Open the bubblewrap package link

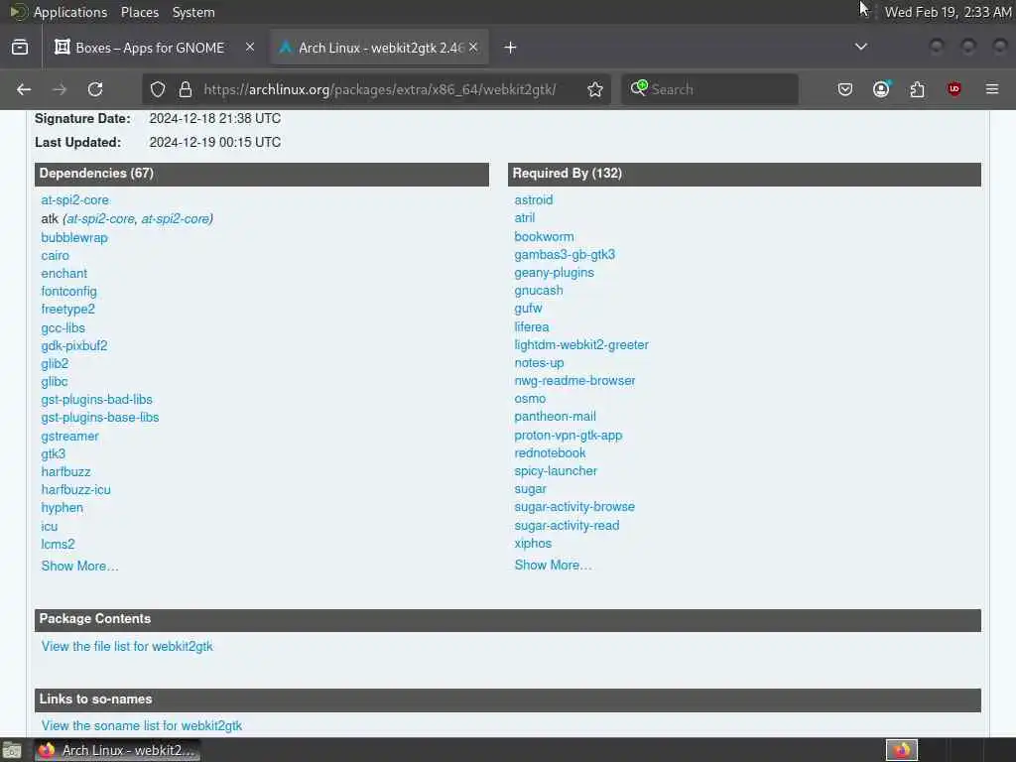[73, 238]
